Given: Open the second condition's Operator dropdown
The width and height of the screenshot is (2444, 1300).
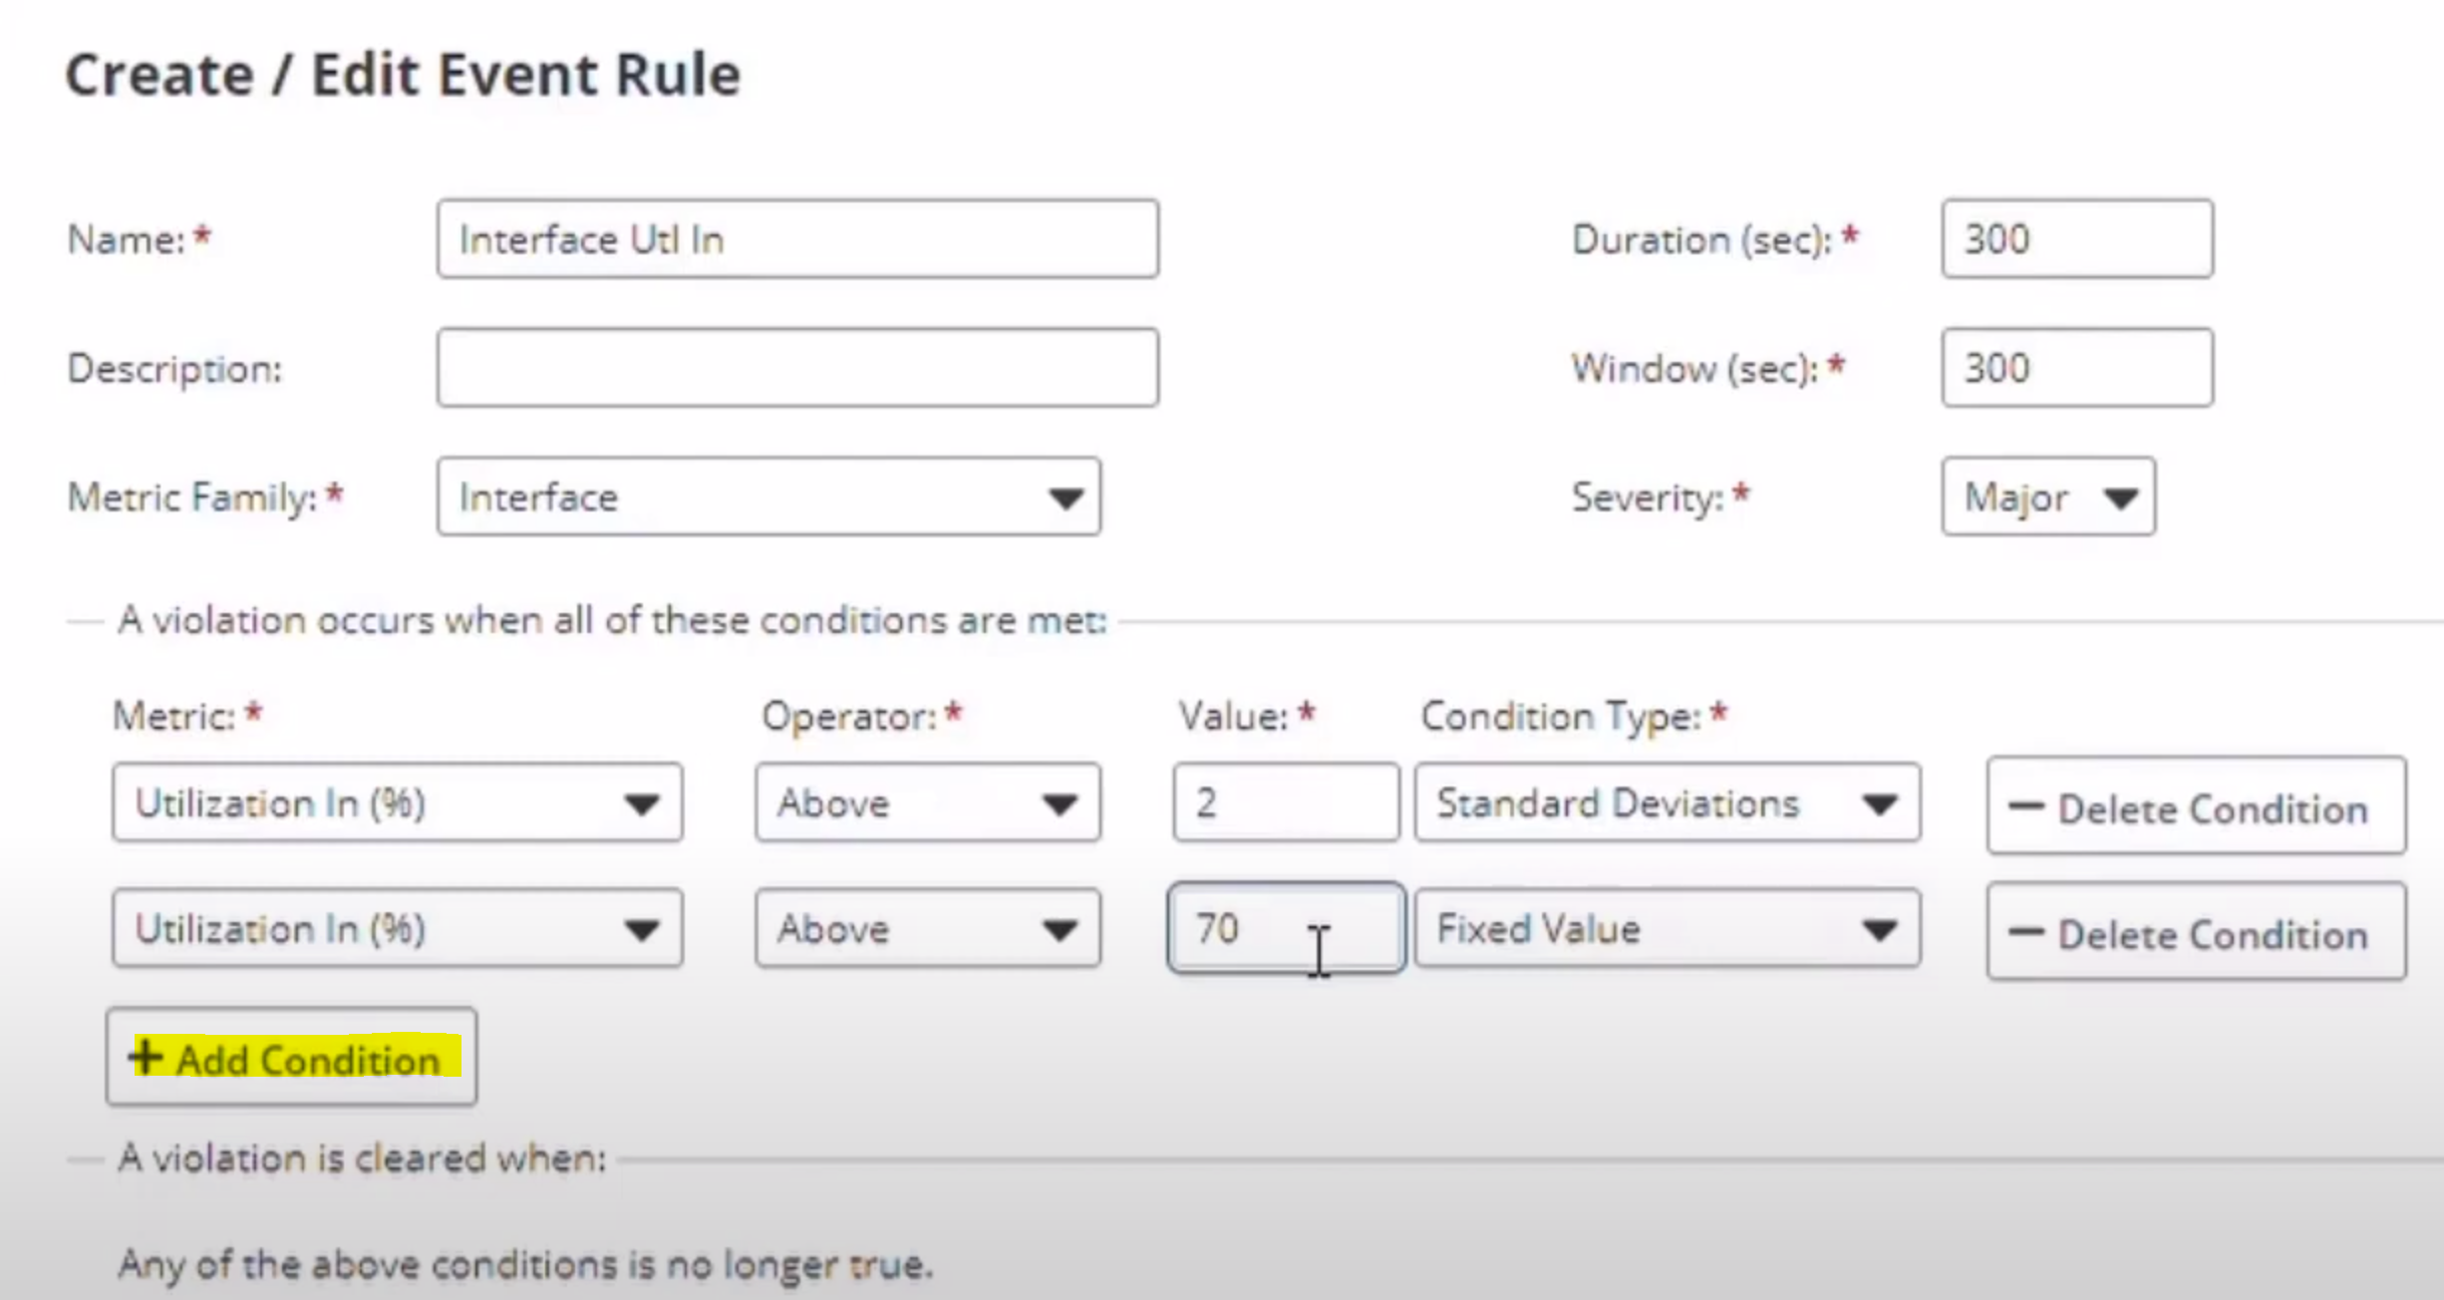Looking at the screenshot, I should [x=927, y=929].
